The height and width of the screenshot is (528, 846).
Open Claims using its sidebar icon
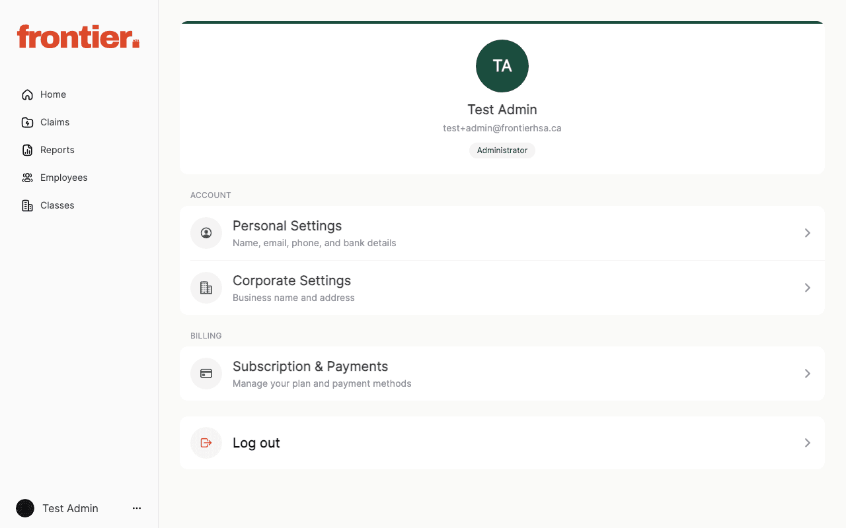tap(26, 122)
